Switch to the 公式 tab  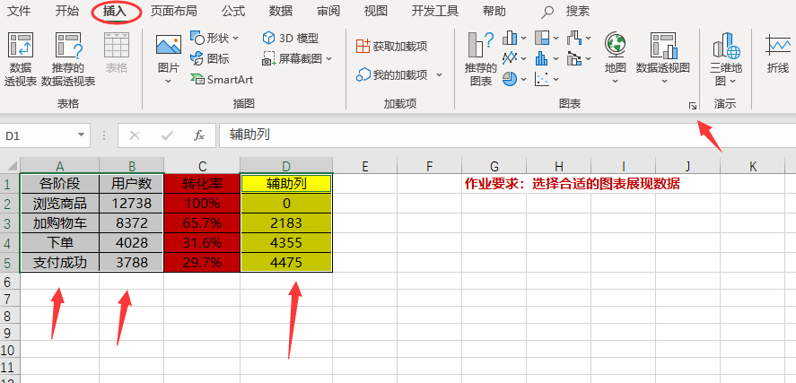coord(233,11)
